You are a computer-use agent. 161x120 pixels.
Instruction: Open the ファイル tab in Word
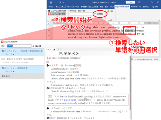[51, 7]
